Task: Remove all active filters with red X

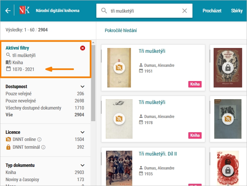Action: click(x=83, y=48)
